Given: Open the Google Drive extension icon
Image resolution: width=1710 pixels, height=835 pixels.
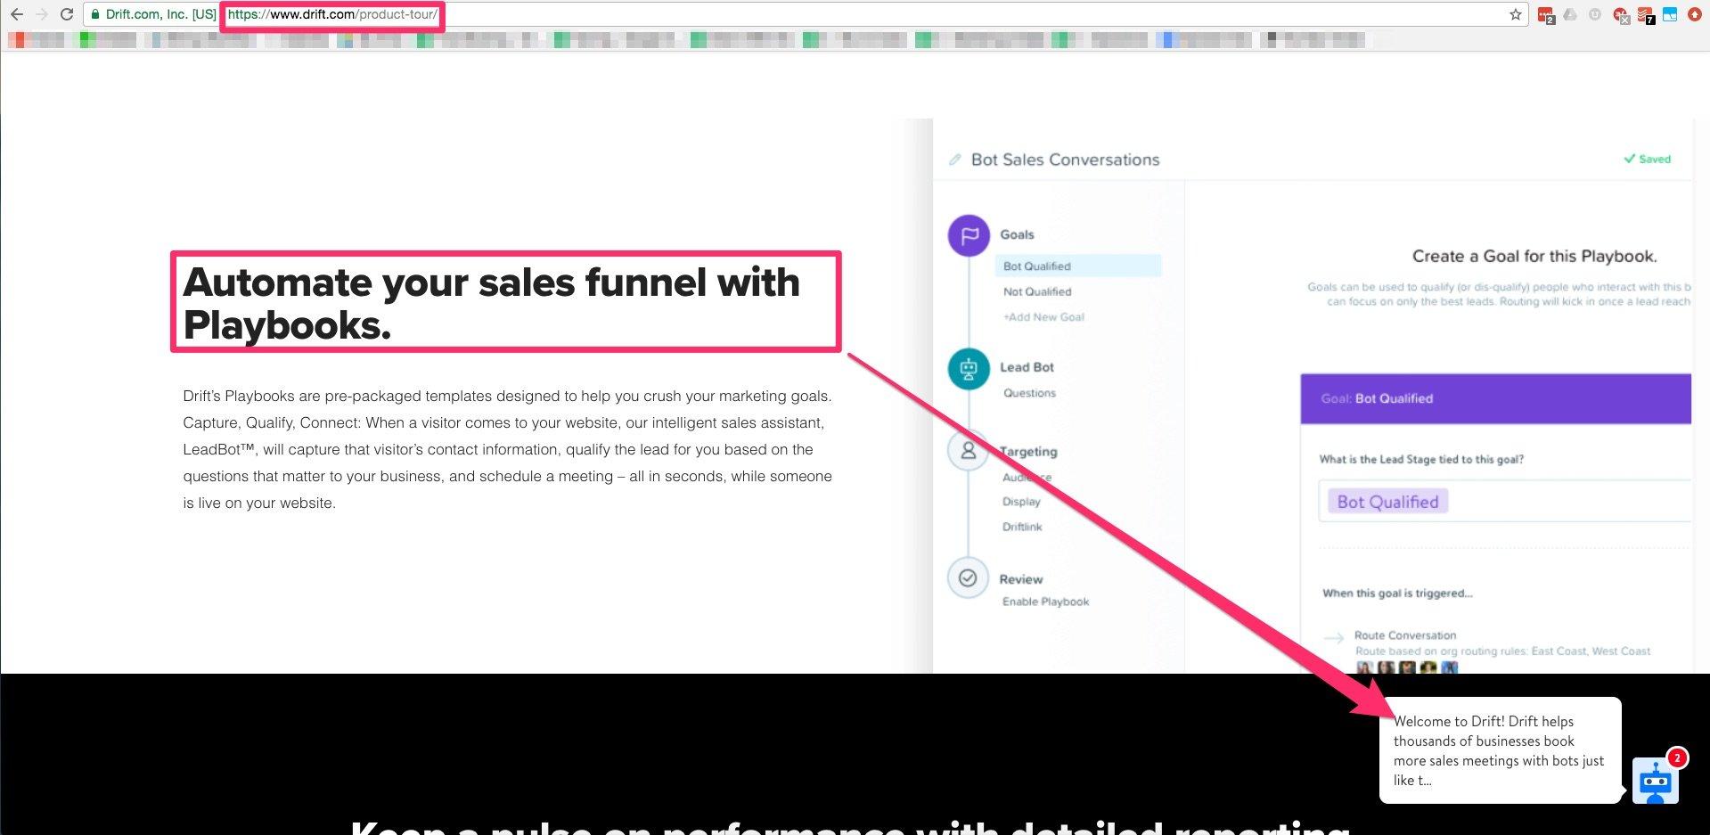Looking at the screenshot, I should point(1570,14).
